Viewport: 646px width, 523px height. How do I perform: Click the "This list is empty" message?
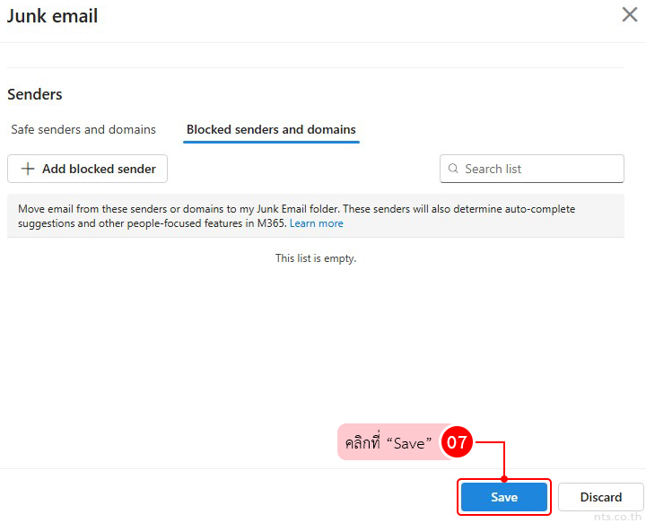(316, 258)
